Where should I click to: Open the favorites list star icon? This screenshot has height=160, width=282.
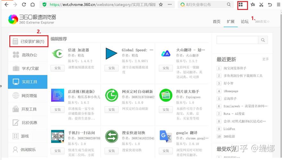click(253, 4)
